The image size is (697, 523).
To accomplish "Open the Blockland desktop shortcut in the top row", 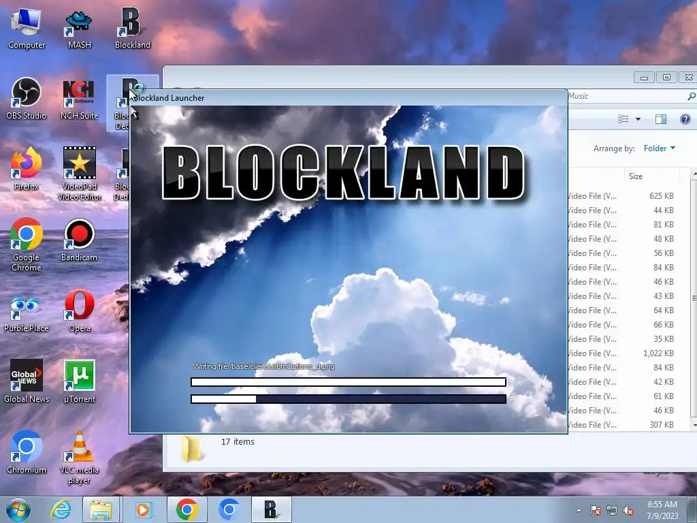I will (133, 29).
